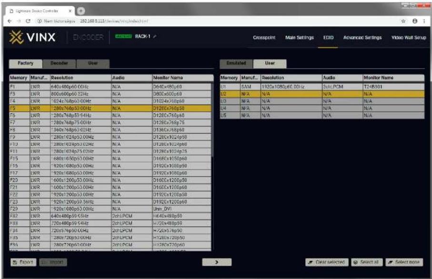This screenshot has width=432, height=279.
Task: Click the VINX logo
Action: pyautogui.click(x=32, y=37)
